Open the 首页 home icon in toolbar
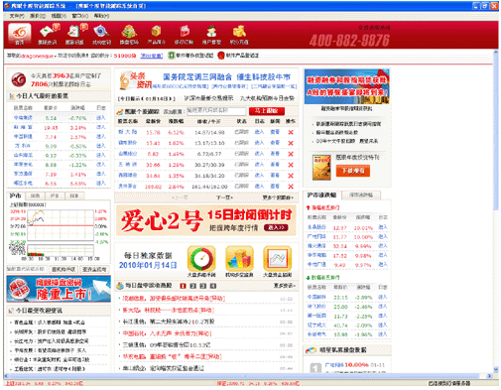 [x=20, y=34]
